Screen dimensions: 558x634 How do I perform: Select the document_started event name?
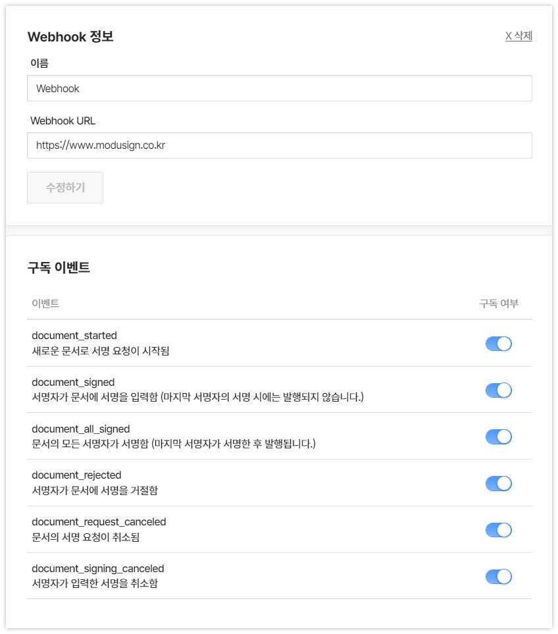click(x=74, y=336)
